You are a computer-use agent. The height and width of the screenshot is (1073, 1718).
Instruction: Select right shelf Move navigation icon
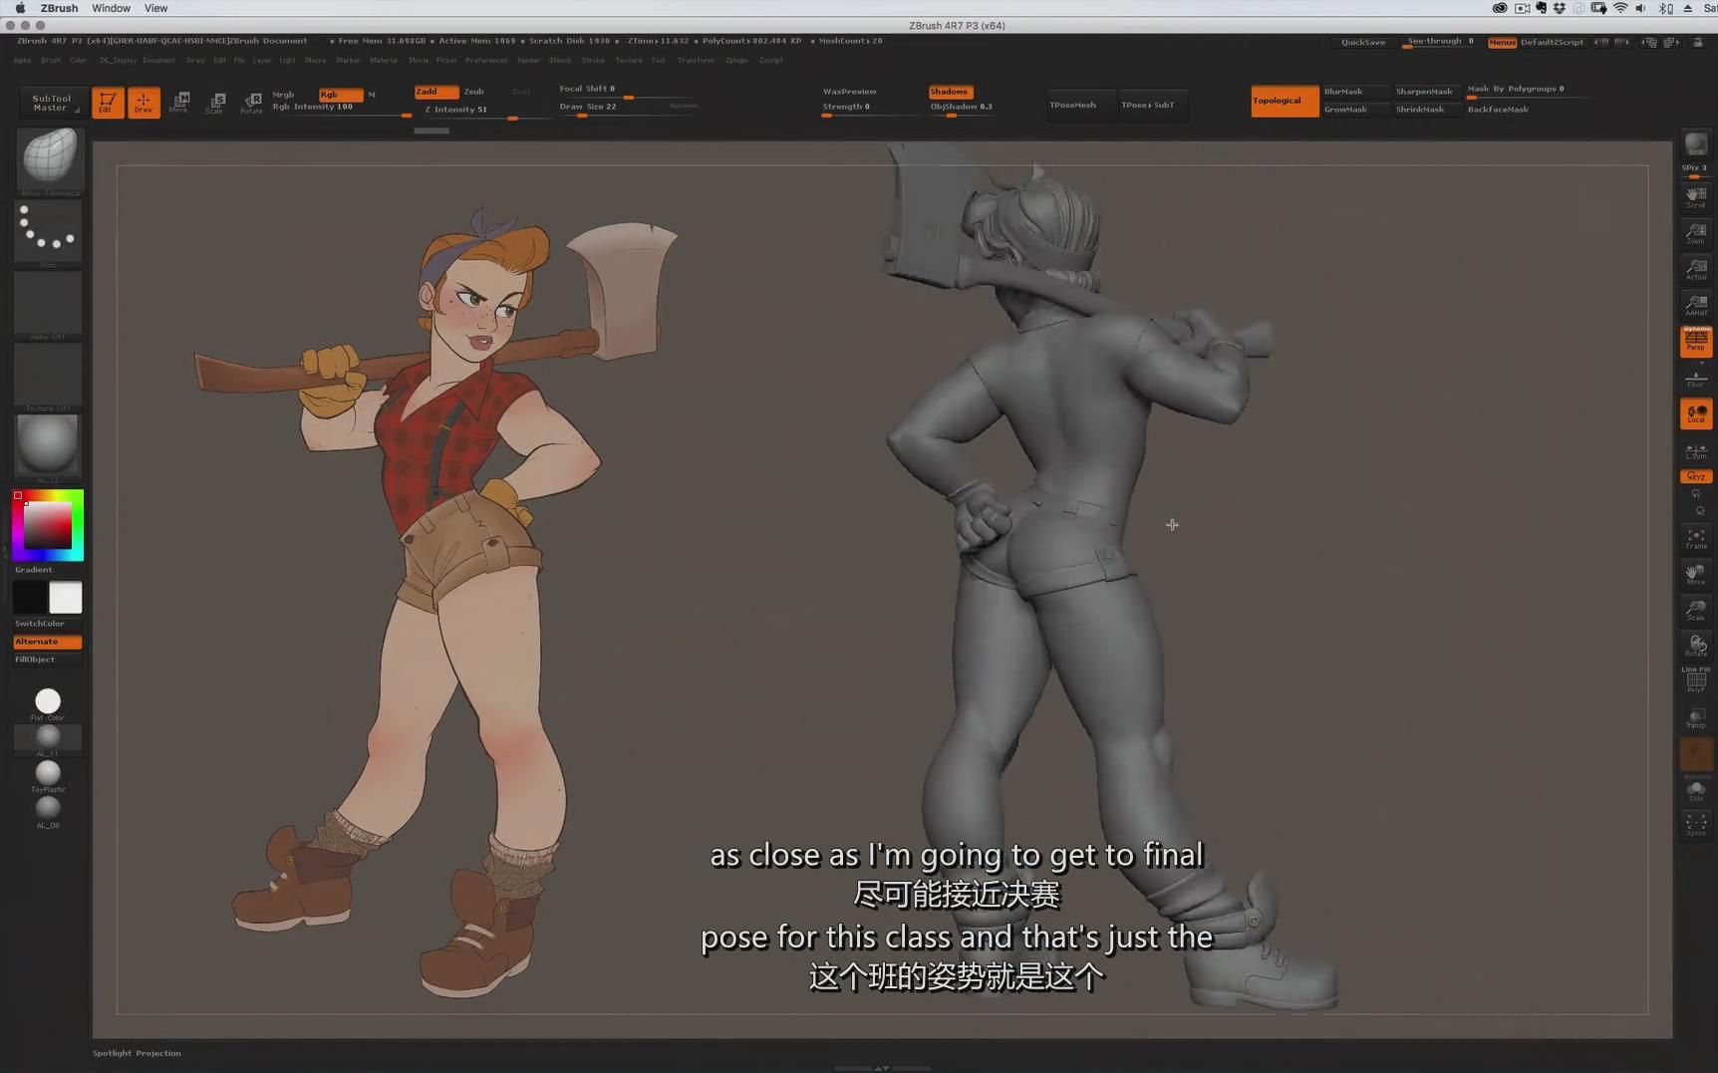[x=1695, y=575]
